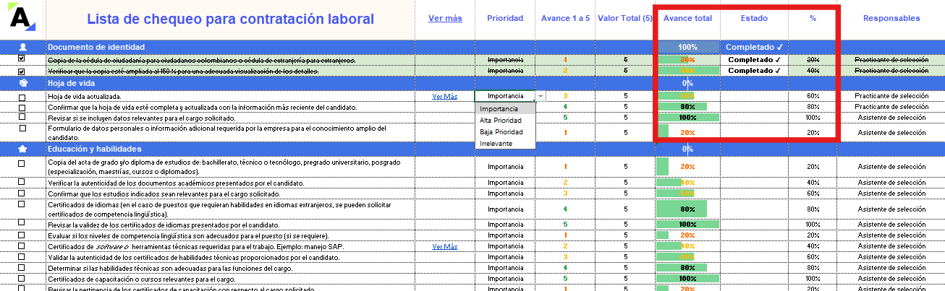Open 'Ver Más' link for Hoja de vida actualizada
This screenshot has height=291, width=945.
(445, 95)
